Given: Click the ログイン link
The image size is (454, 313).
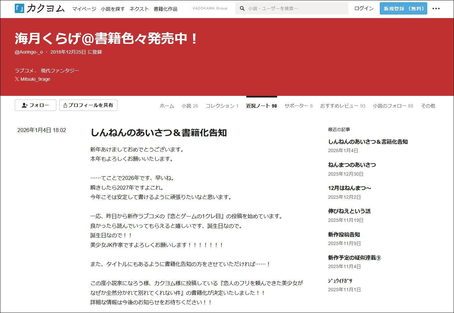Looking at the screenshot, I should click(363, 8).
